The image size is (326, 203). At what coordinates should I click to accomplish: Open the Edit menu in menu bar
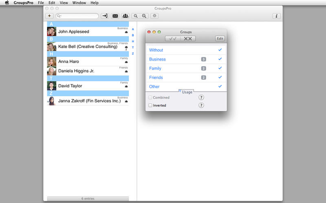pos(52,3)
